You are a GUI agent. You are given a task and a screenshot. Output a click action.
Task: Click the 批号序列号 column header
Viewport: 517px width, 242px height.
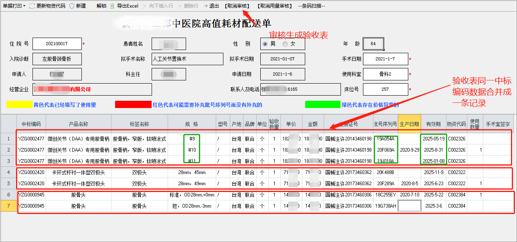(x=385, y=124)
